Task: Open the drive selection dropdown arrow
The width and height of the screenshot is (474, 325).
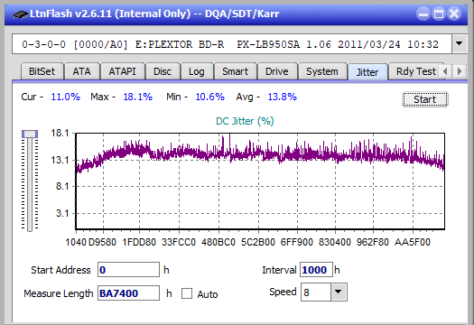Action: coord(460,44)
